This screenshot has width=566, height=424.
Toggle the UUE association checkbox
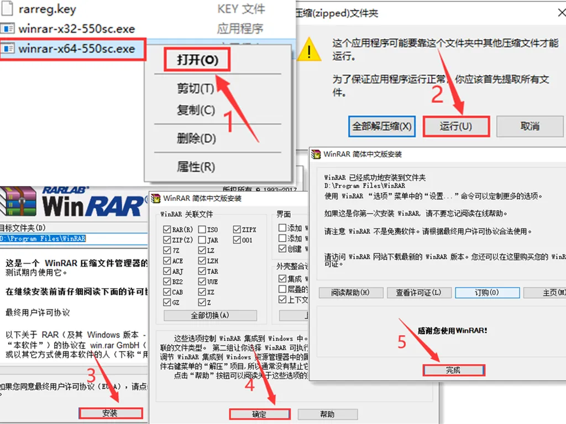pos(202,281)
